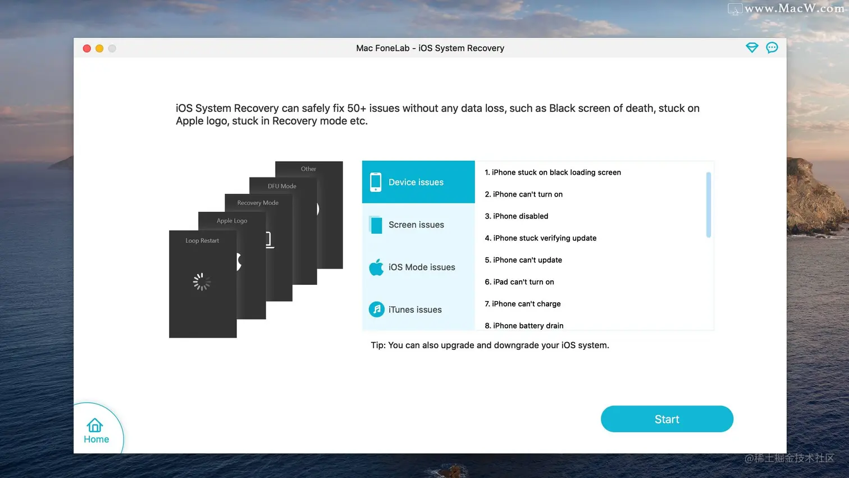The width and height of the screenshot is (849, 478).
Task: Click the house icon above Home
Action: (x=95, y=425)
